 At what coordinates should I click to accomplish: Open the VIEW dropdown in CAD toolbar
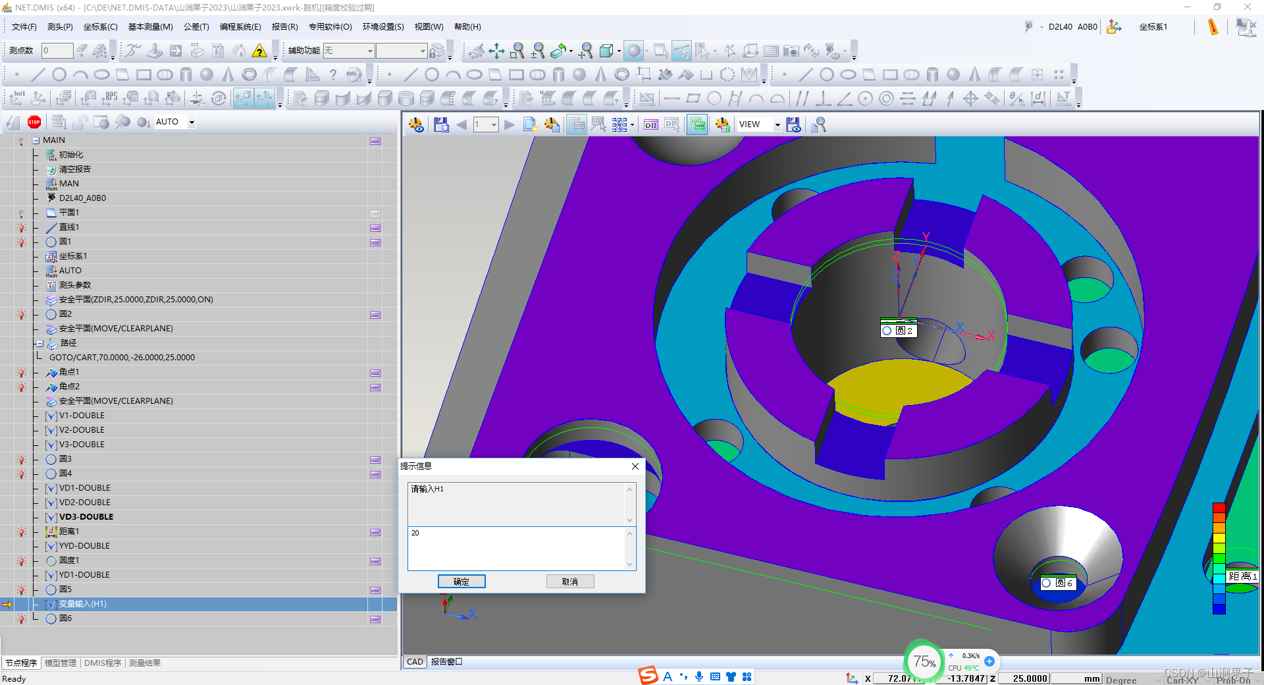click(777, 124)
